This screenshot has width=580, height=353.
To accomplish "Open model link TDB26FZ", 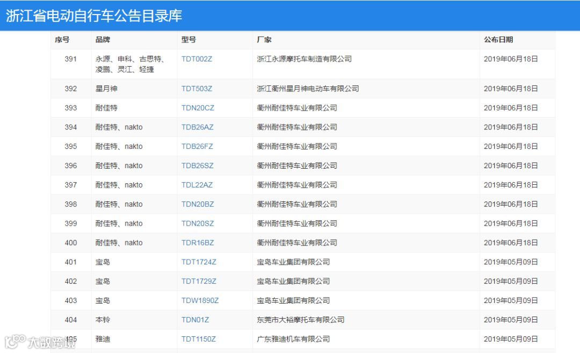I will 197,146.
